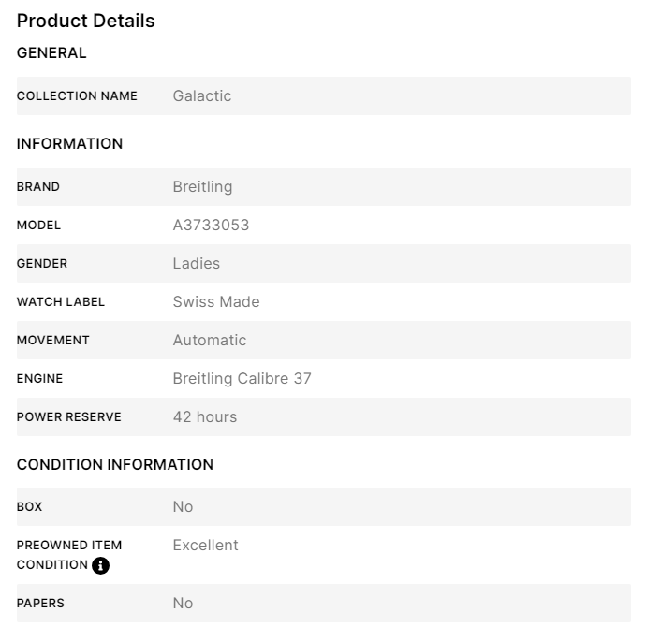
Task: Click the No value in the Box row
Action: 183,506
